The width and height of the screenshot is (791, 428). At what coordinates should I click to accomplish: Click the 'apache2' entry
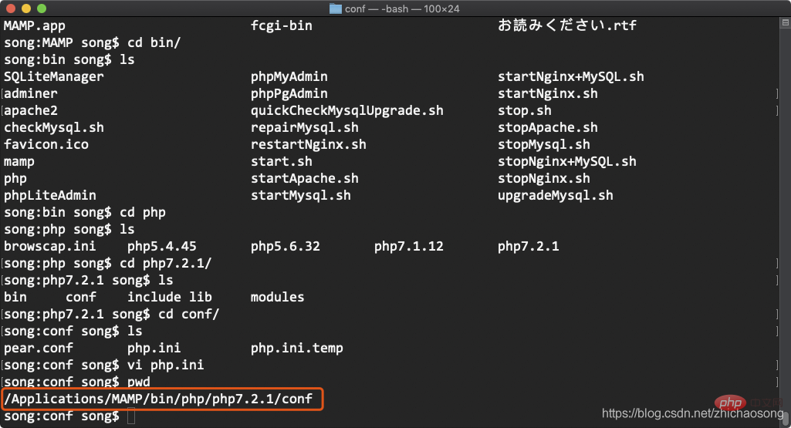click(31, 110)
